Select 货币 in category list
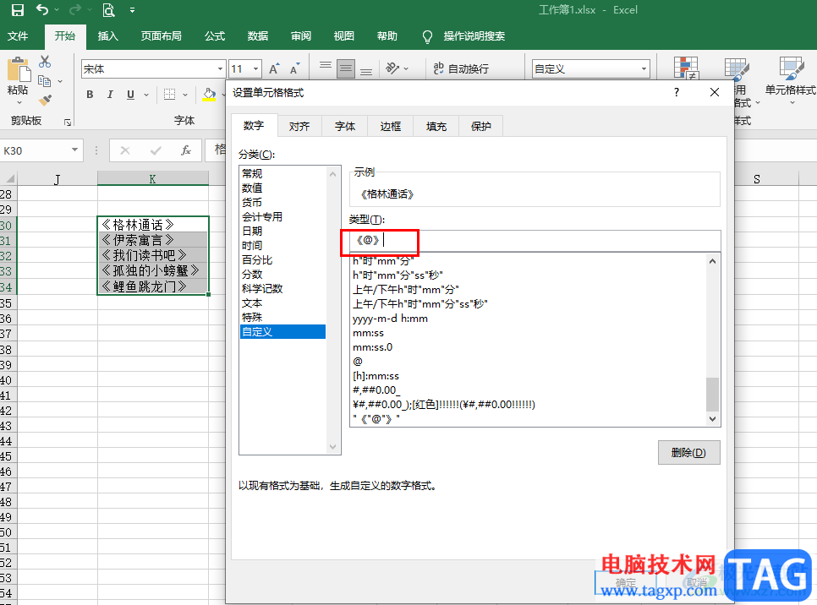 click(x=282, y=202)
